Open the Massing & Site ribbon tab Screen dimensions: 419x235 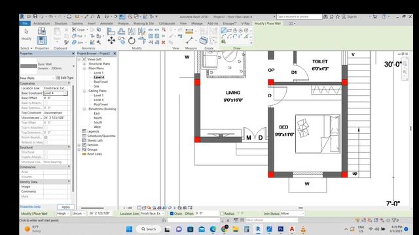(144, 23)
